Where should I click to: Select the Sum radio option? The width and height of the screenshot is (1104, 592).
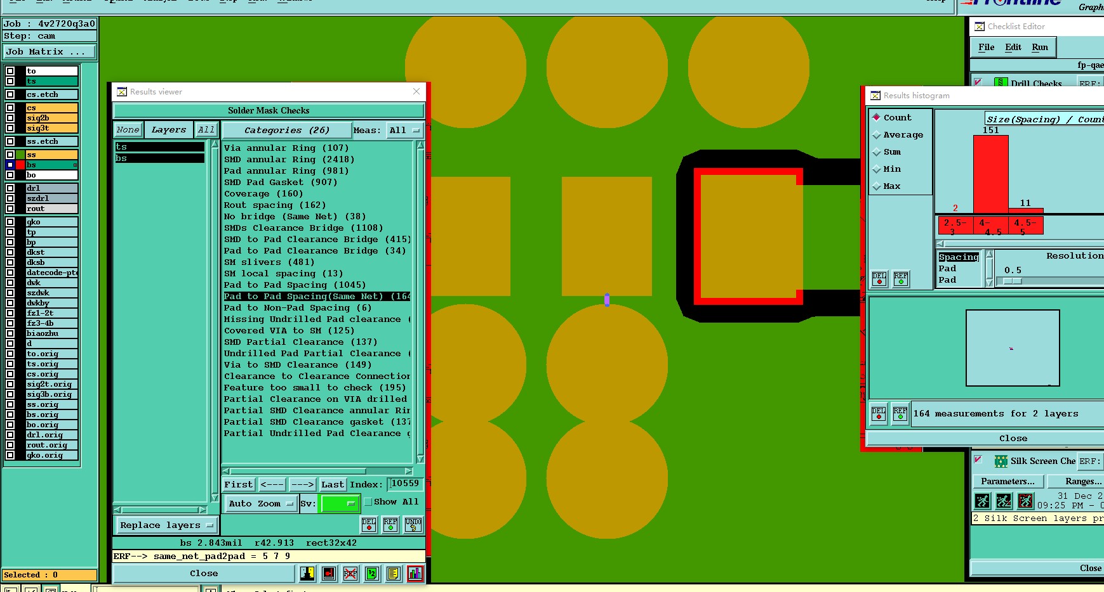coord(877,151)
